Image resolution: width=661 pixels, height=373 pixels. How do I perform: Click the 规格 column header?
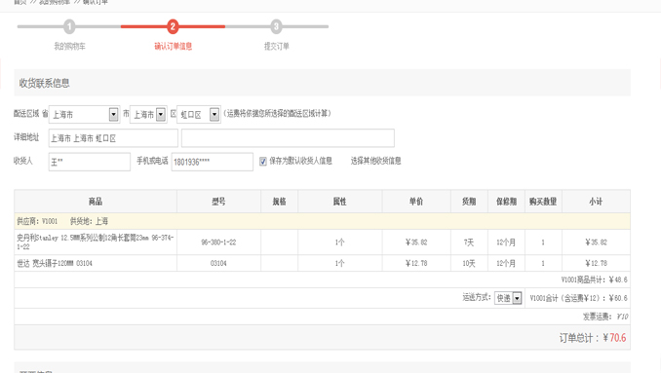pos(279,202)
